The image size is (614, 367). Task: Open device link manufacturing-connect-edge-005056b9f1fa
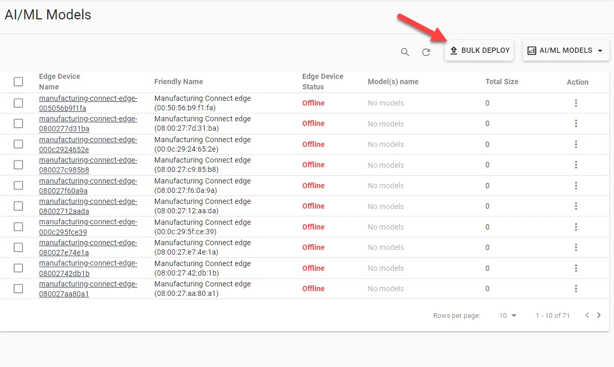click(88, 103)
